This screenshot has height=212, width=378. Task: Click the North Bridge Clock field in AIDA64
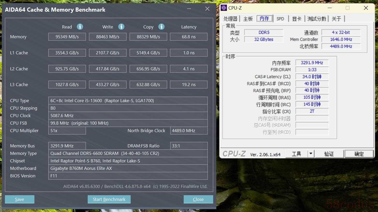[189, 131]
